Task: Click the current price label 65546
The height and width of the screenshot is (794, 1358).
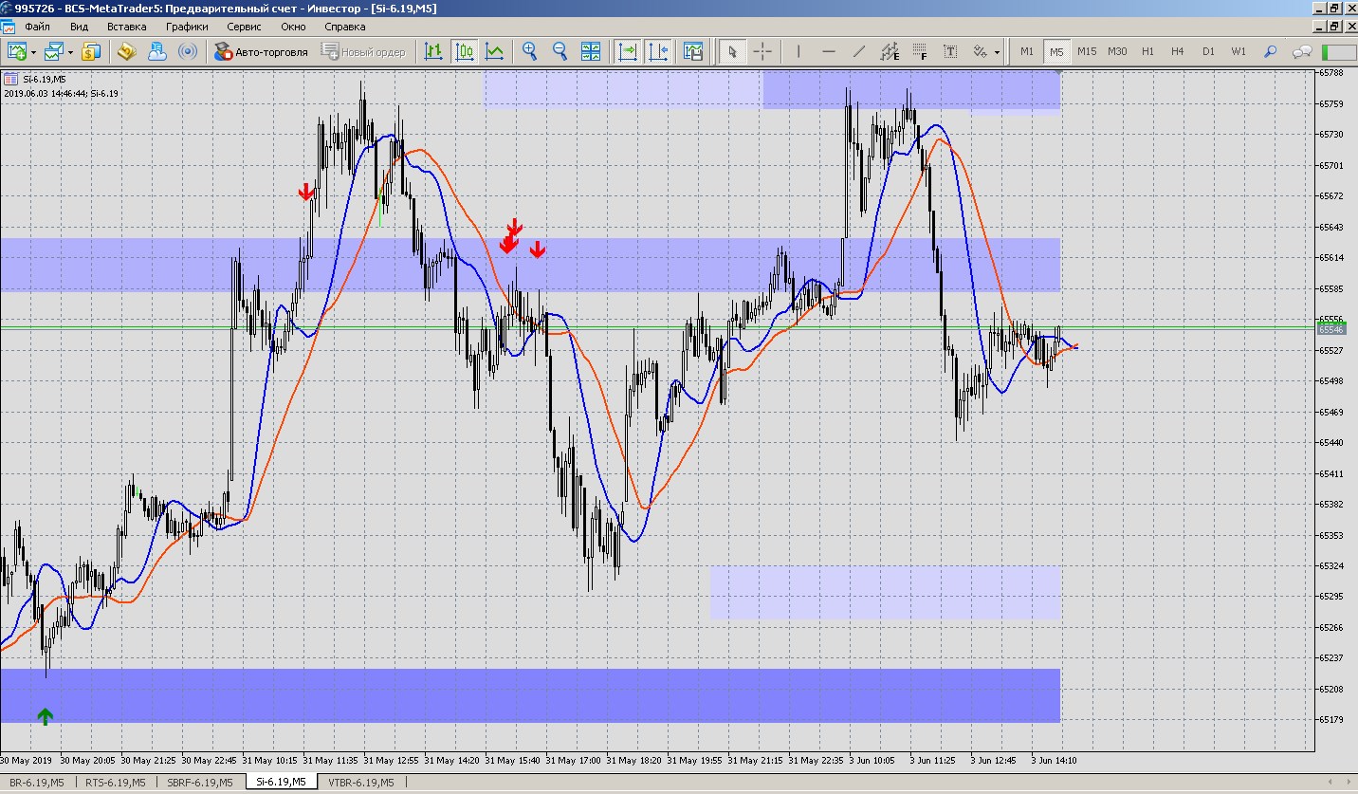Action: click(x=1332, y=329)
